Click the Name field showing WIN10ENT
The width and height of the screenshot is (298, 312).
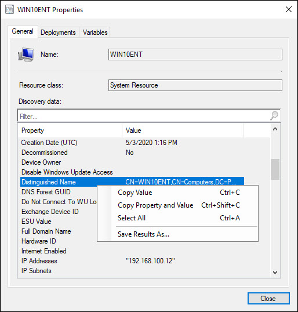(195, 55)
